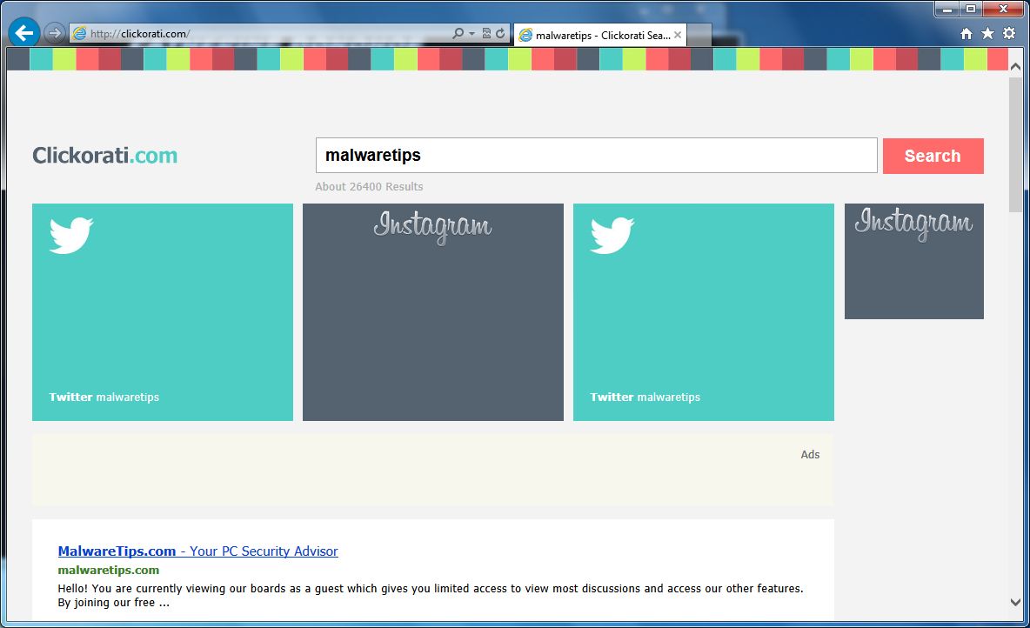Click the scrollbar up arrow
This screenshot has width=1030, height=628.
(1015, 66)
